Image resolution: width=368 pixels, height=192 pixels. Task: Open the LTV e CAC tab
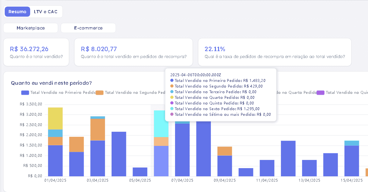46,12
